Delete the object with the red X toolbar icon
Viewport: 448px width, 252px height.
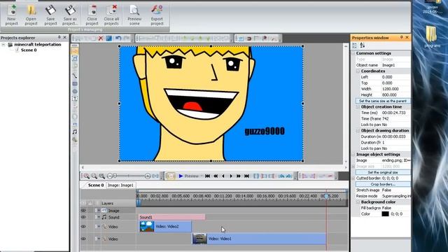point(101,38)
